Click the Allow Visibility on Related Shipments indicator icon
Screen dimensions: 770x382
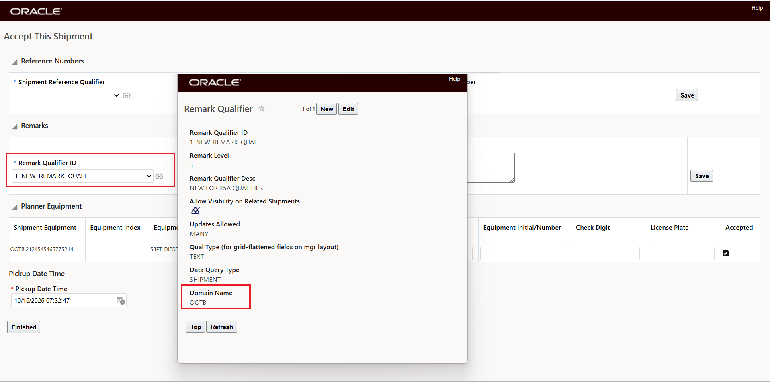pyautogui.click(x=196, y=211)
